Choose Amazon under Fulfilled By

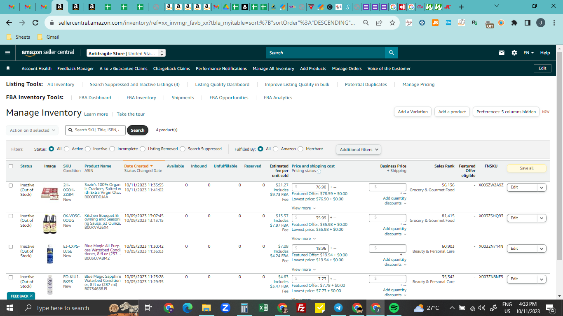point(276,149)
